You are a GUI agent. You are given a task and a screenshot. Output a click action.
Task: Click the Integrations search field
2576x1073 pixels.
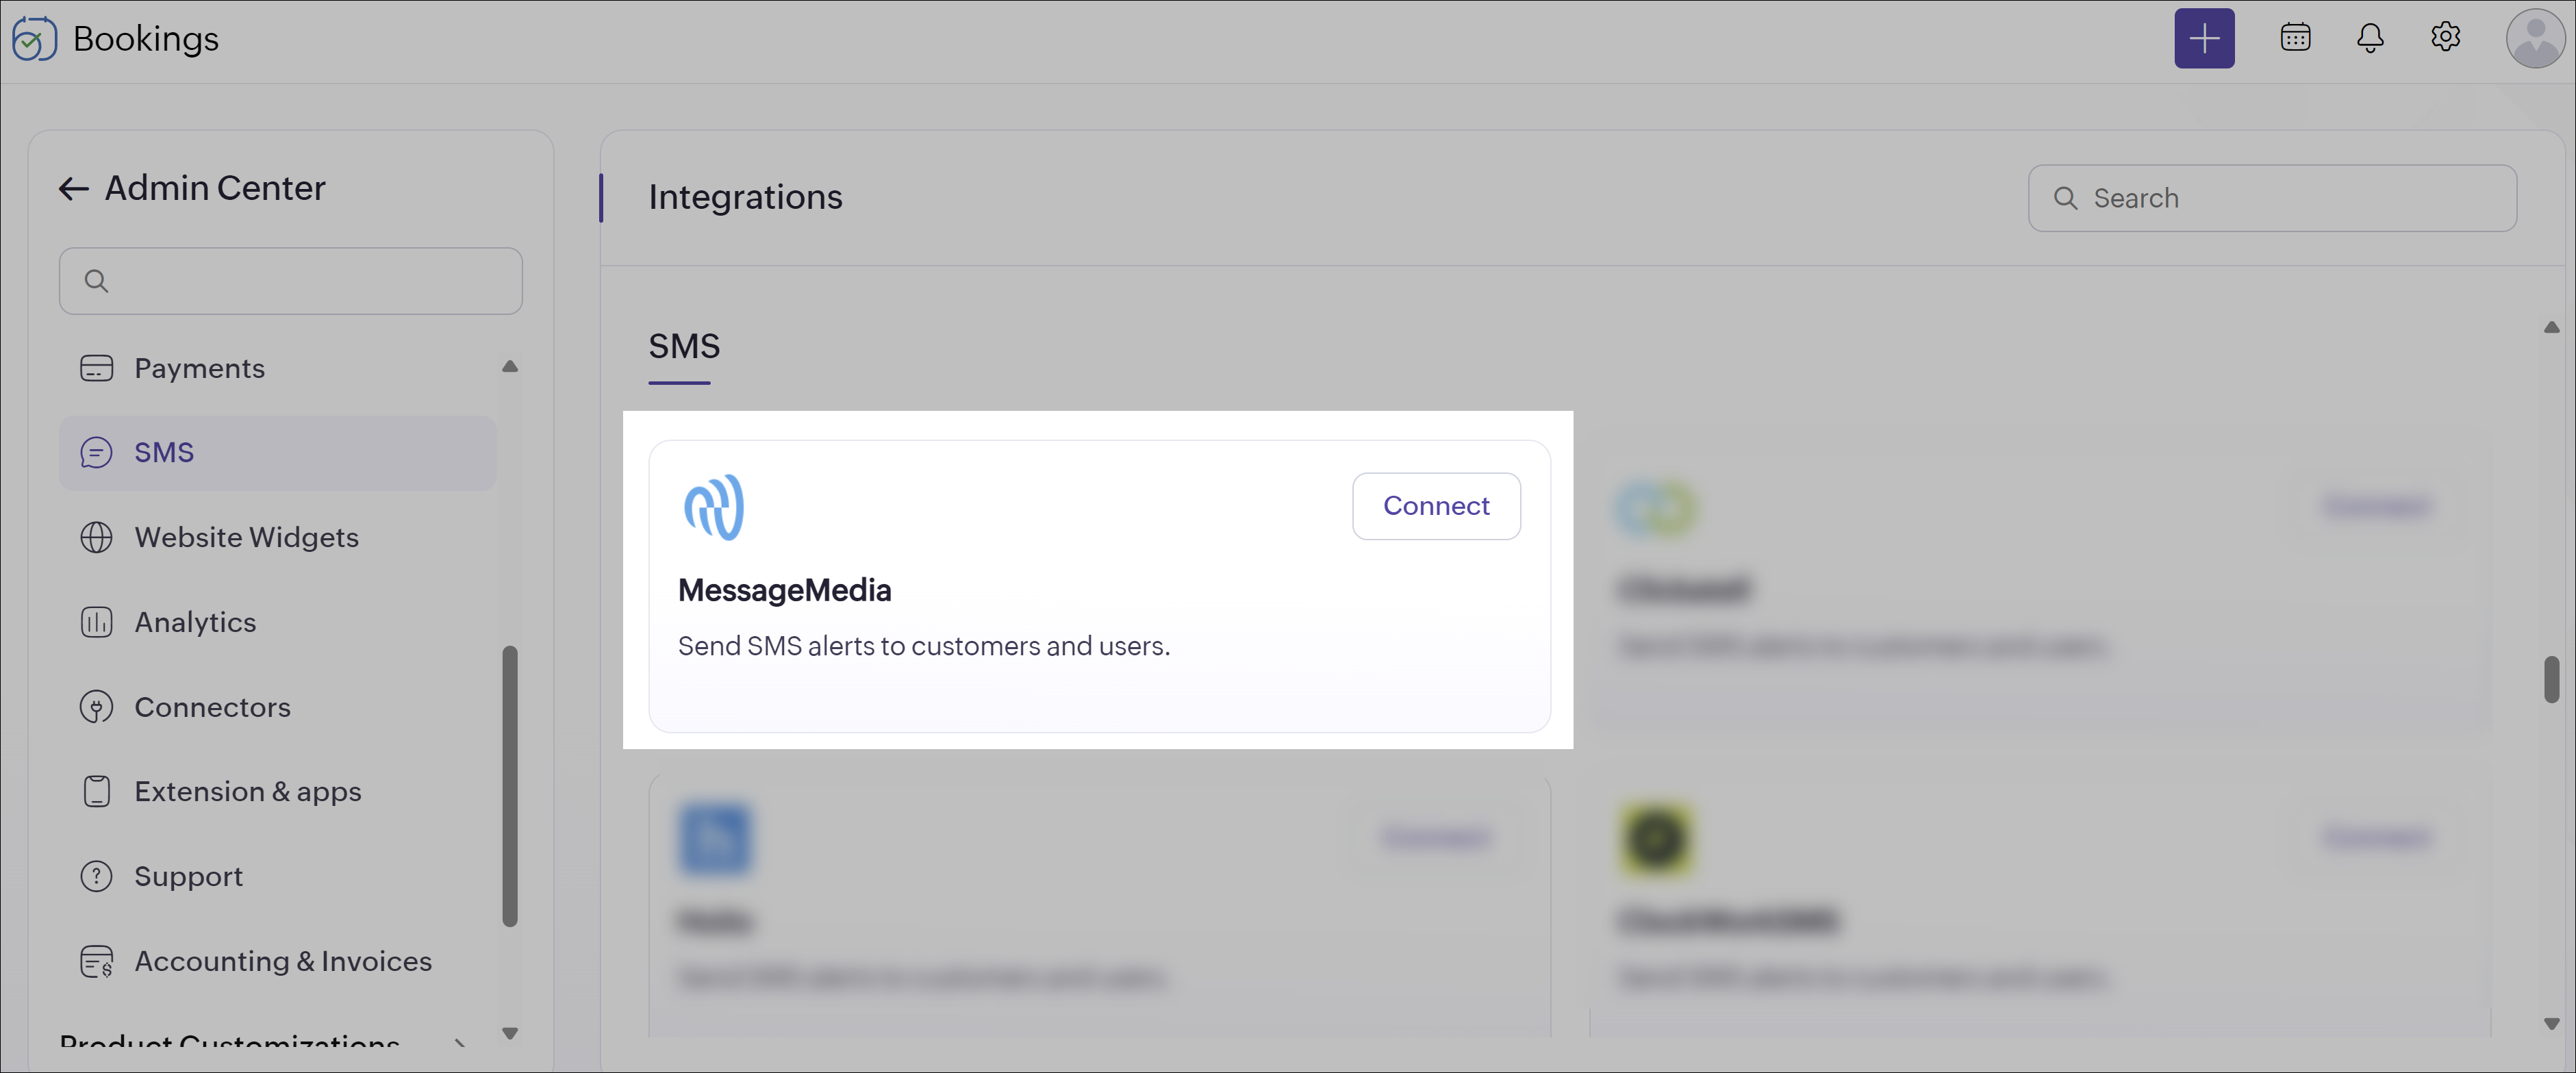pos(2272,197)
